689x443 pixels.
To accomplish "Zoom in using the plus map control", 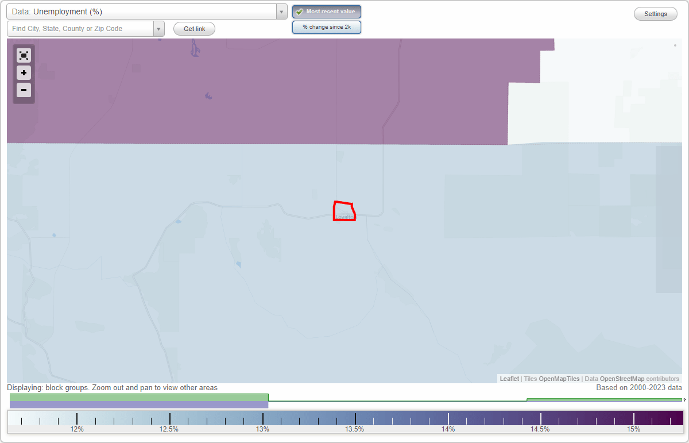I will (x=24, y=72).
